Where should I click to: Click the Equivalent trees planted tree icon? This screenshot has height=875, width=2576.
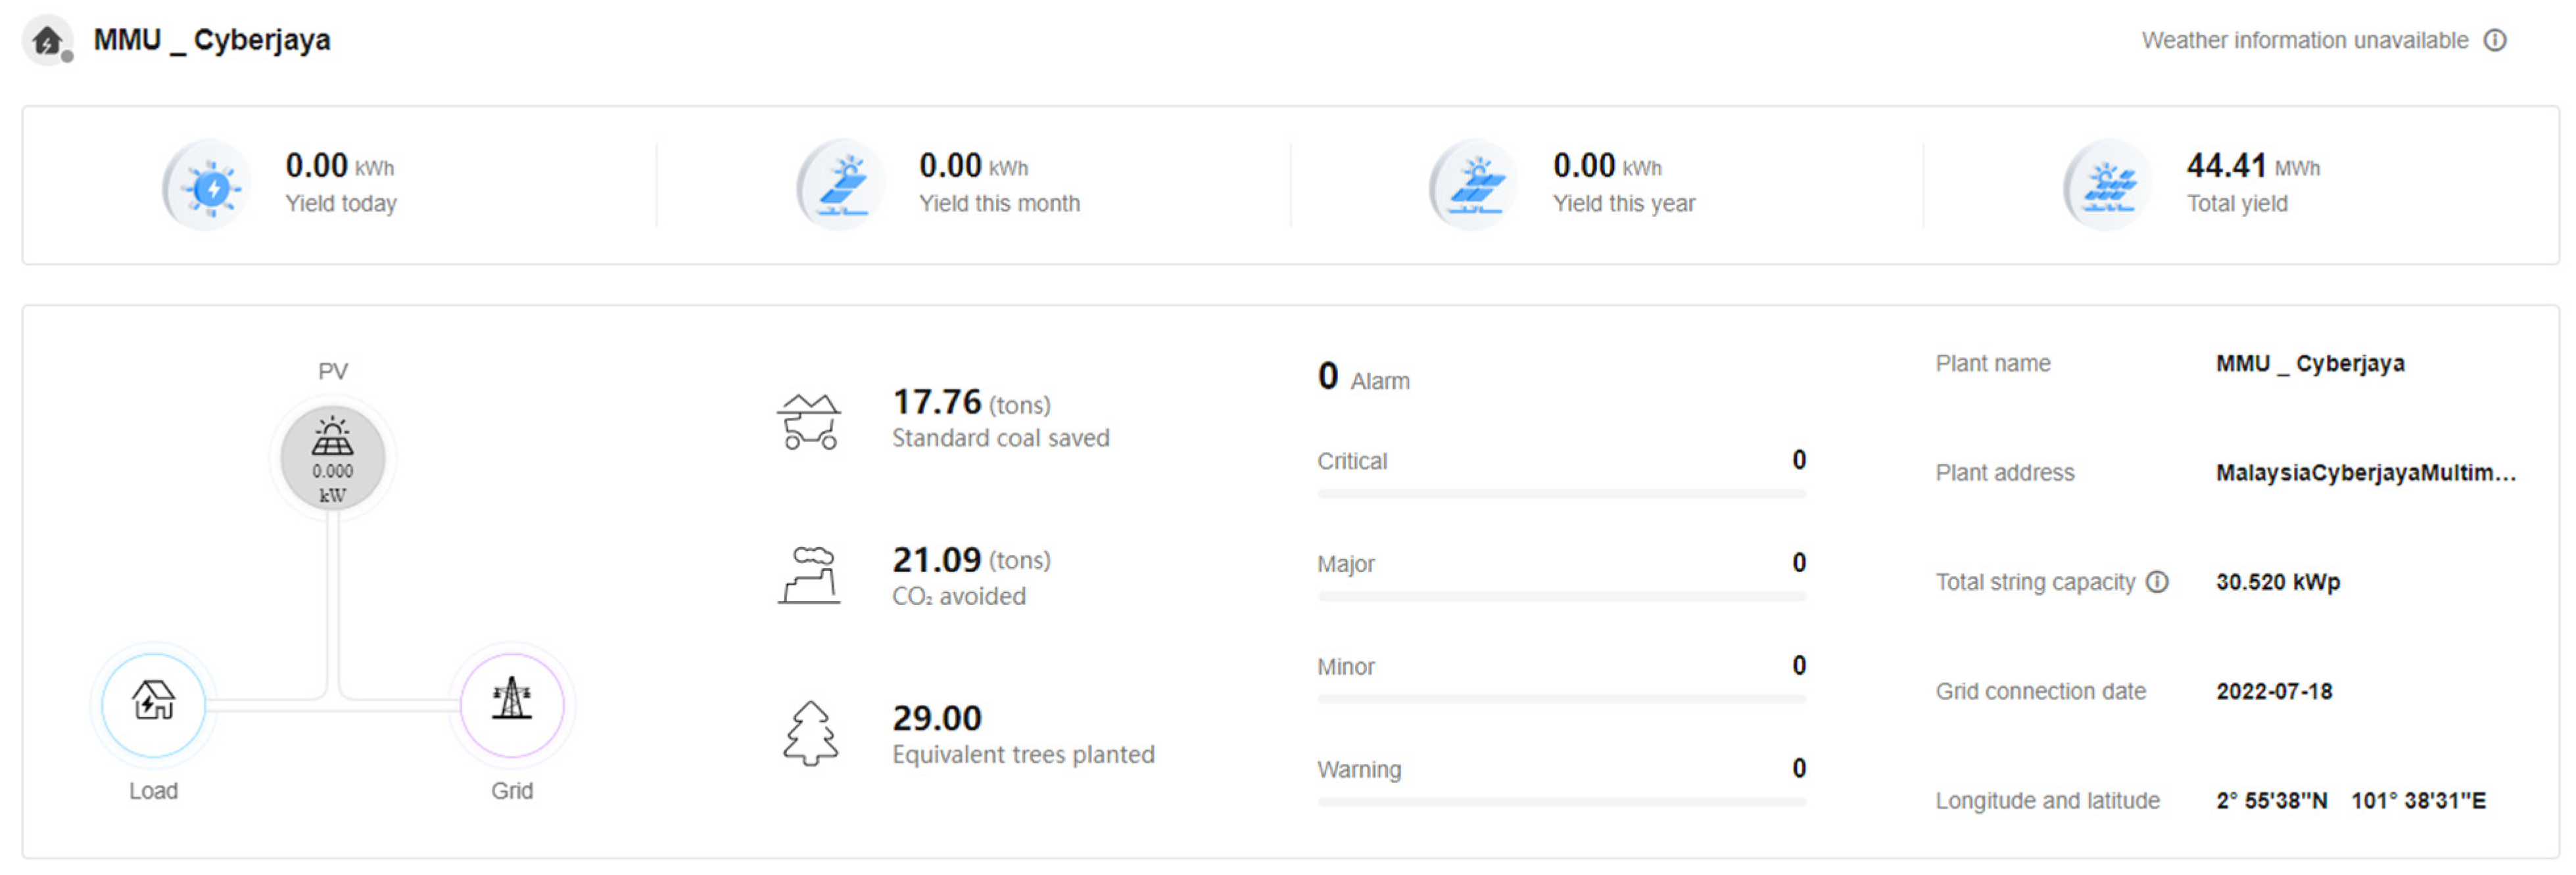point(810,733)
